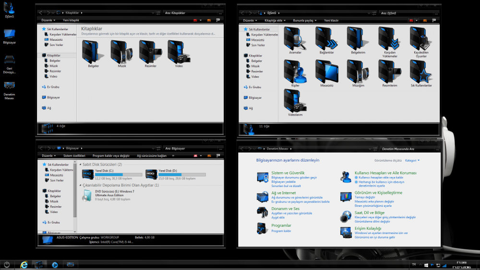Click the Denetim Masasında Ara search field
The image size is (480, 270).
point(408,149)
